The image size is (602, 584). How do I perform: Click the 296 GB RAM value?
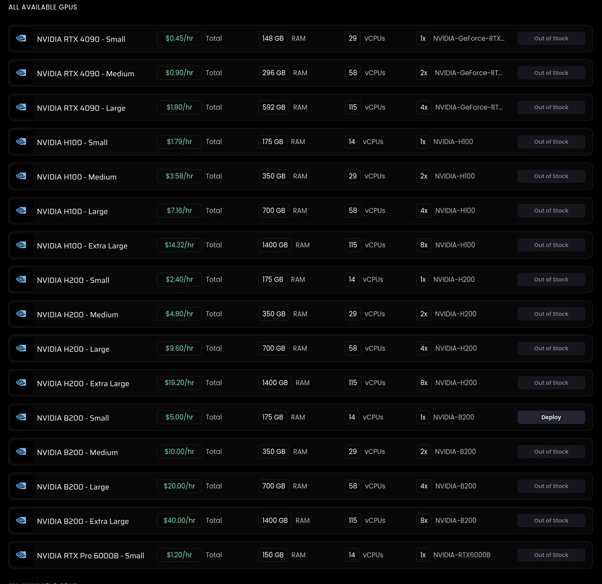274,73
